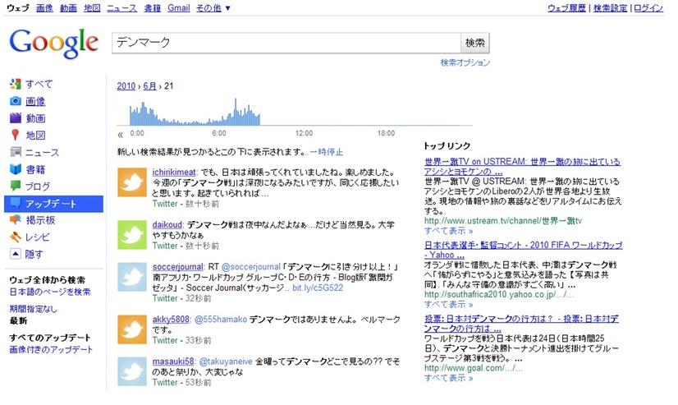Select 期間指定なし time filter
The image size is (678, 405).
tap(34, 309)
